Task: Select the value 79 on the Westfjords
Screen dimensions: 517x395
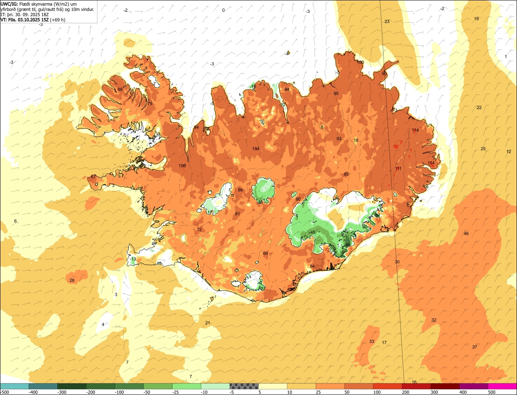Action: (150, 104)
